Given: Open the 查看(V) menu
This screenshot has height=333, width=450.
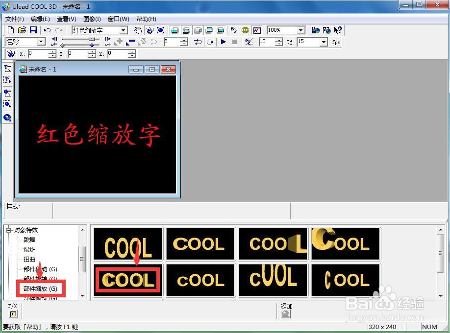Looking at the screenshot, I should (67, 19).
